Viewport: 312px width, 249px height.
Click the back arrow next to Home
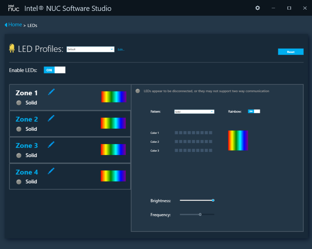click(6, 25)
